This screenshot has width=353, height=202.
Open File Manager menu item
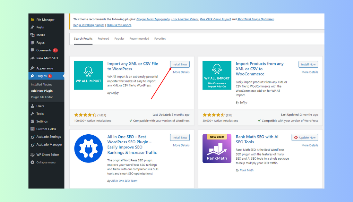pyautogui.click(x=45, y=20)
